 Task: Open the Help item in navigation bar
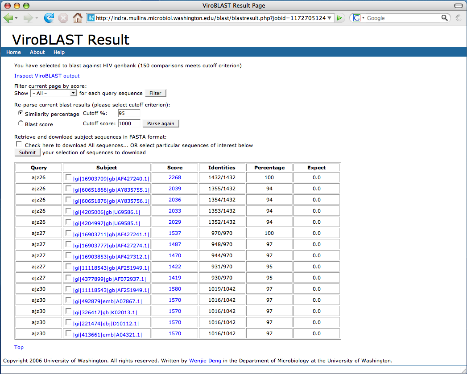click(59, 52)
